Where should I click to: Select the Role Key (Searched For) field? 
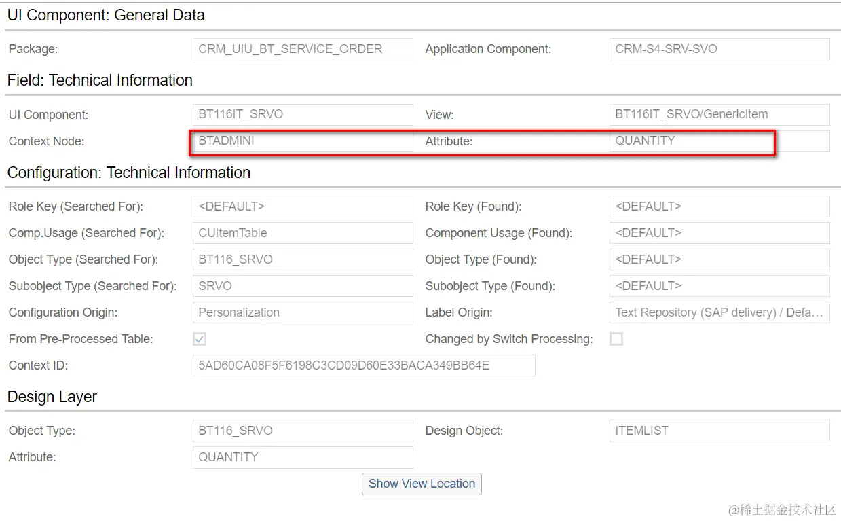(303, 206)
